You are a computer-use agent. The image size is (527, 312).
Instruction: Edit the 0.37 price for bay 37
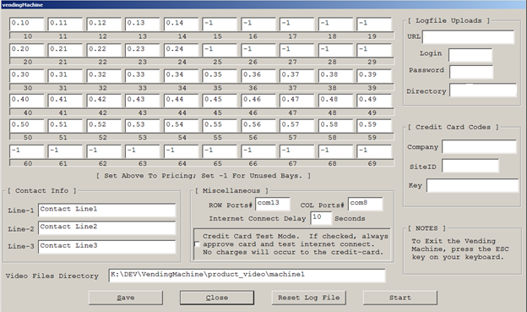tap(296, 76)
